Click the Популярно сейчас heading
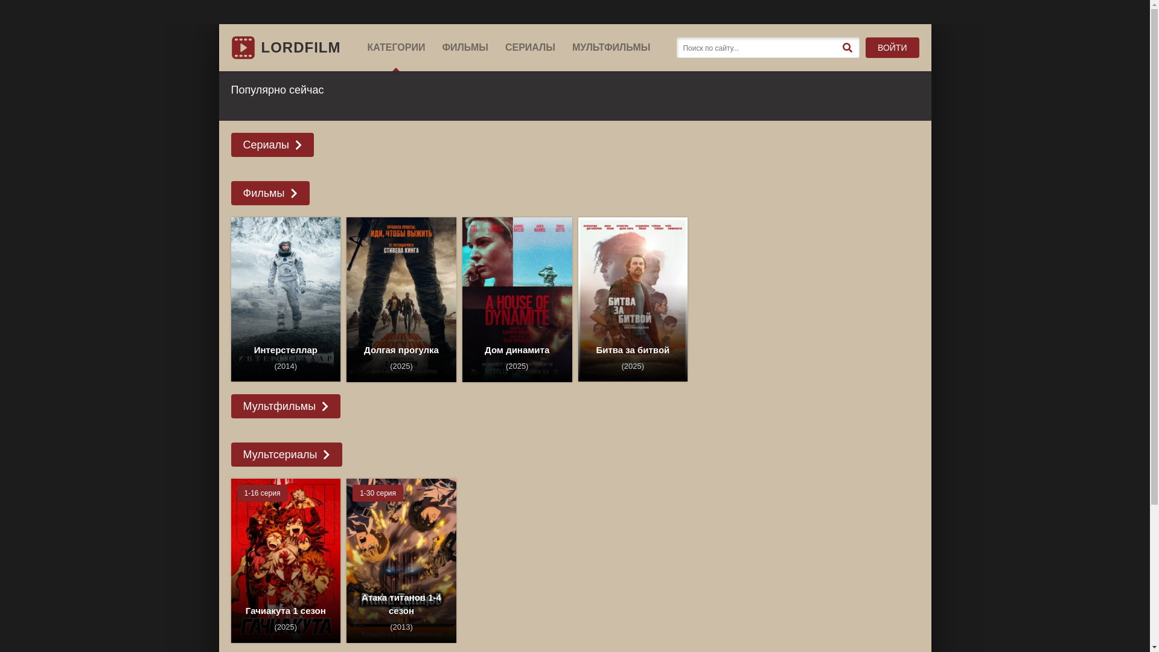 (277, 90)
